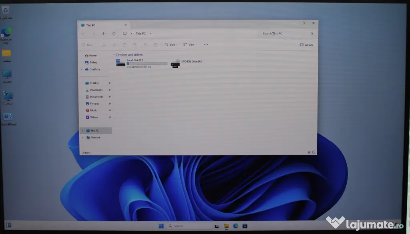This screenshot has height=234, width=410.
Task: Open the Music folder in the sidebar
Action: (x=93, y=110)
